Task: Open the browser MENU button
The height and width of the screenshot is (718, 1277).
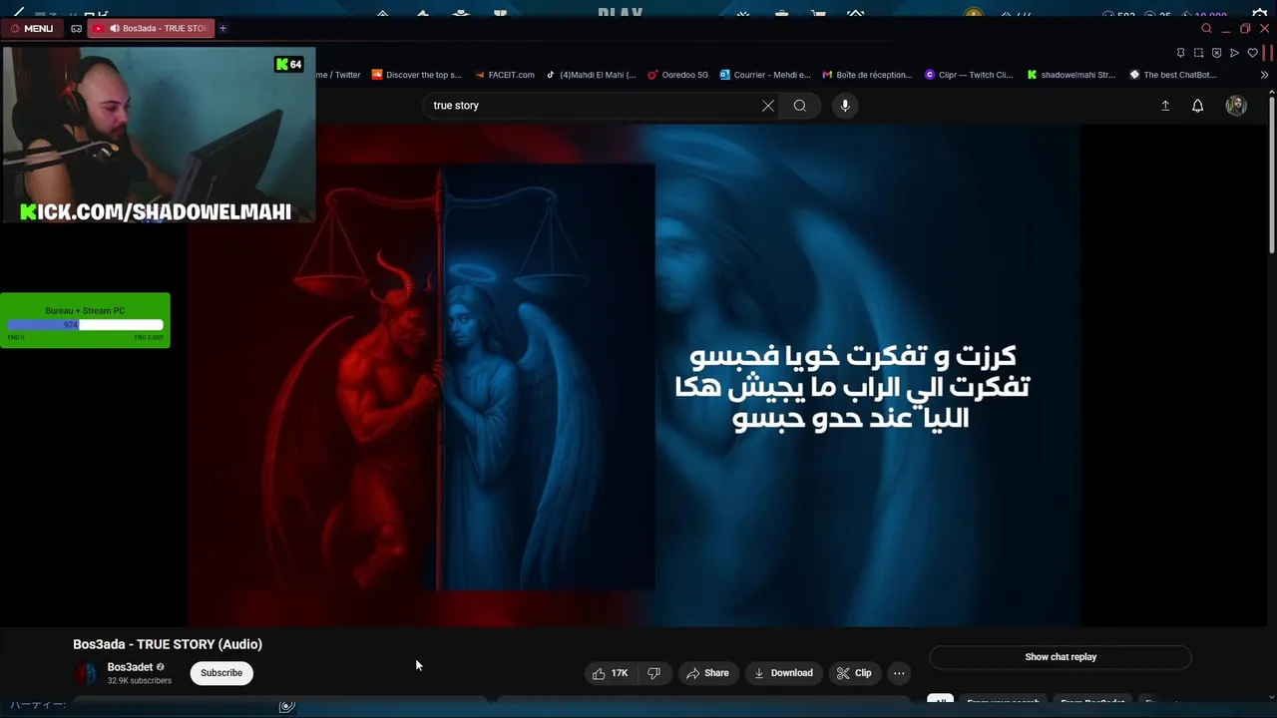Action: click(32, 28)
